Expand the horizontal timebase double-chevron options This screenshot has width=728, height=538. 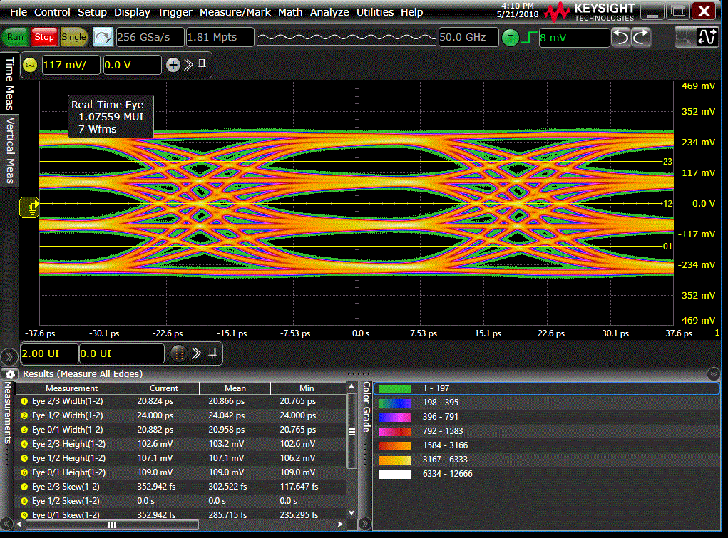click(197, 353)
